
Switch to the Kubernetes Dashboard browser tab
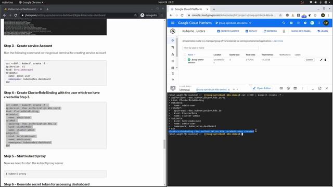[22, 9]
